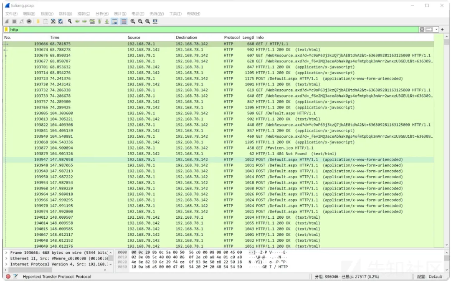Open the 分析(A) menu
The width and height of the screenshot is (451, 283).
pyautogui.click(x=102, y=14)
